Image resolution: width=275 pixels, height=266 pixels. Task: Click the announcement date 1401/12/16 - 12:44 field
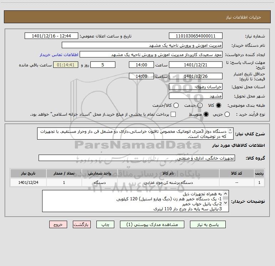tap(51, 36)
